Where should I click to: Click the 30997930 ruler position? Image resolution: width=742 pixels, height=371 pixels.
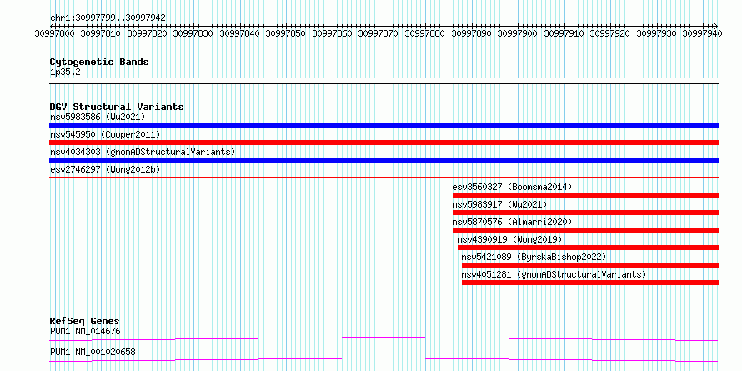(656, 33)
